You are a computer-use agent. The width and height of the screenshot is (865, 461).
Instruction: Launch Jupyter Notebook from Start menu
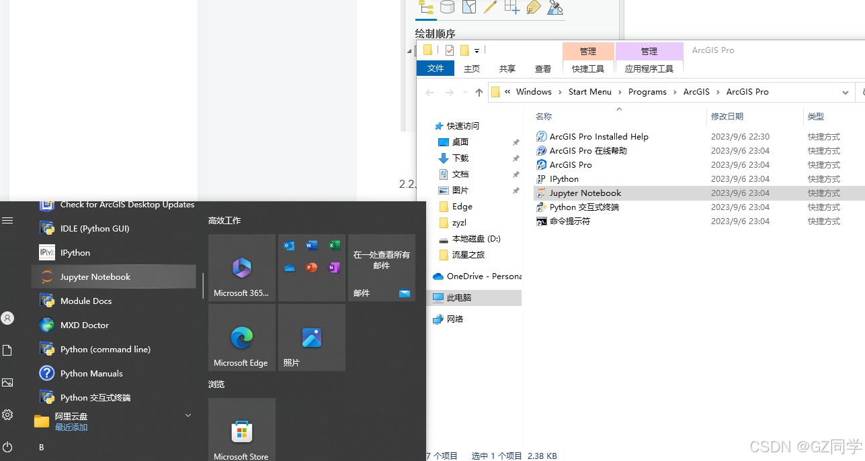tap(114, 277)
